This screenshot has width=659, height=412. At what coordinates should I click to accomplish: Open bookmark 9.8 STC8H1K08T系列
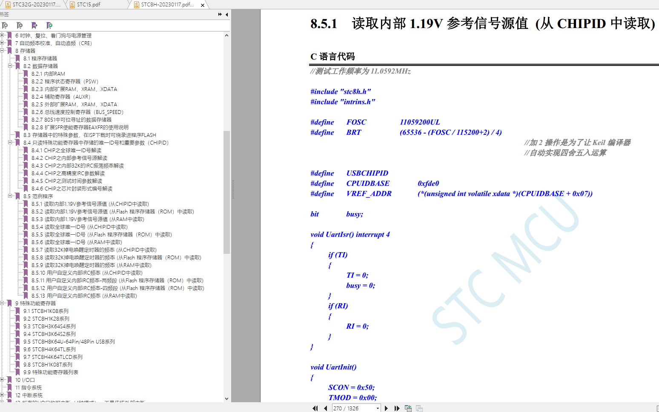click(x=48, y=364)
